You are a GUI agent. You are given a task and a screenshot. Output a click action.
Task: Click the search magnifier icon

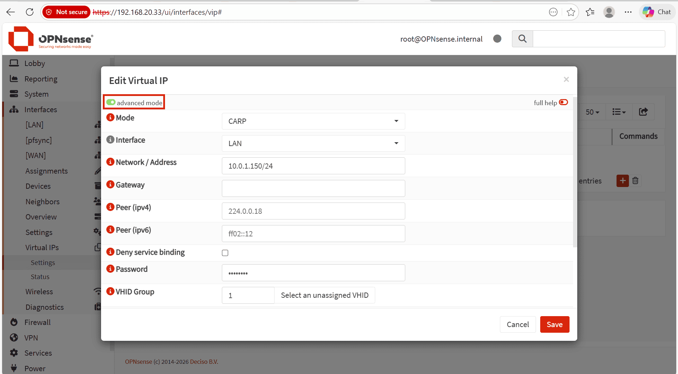(x=522, y=39)
